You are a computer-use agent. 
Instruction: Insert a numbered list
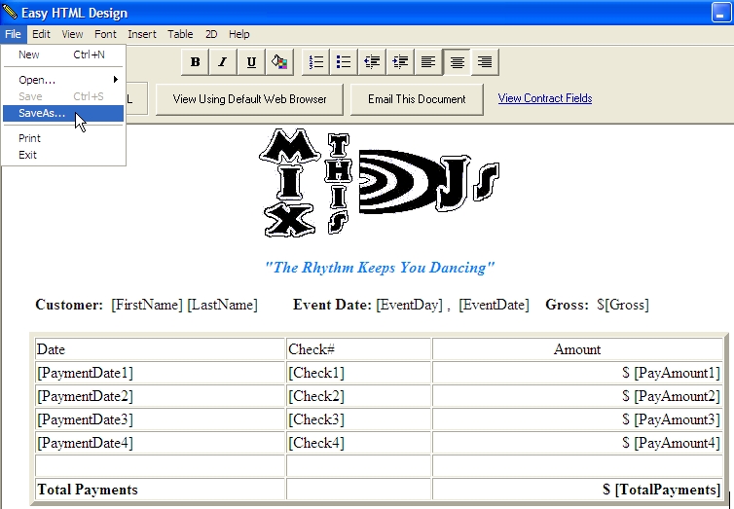click(316, 62)
